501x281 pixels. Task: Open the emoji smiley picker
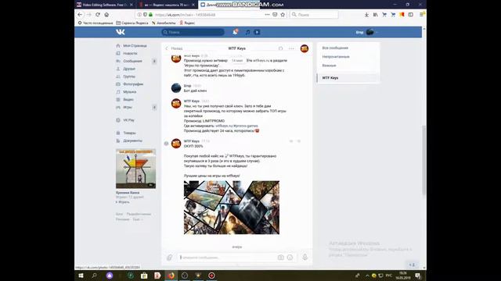coord(290,258)
